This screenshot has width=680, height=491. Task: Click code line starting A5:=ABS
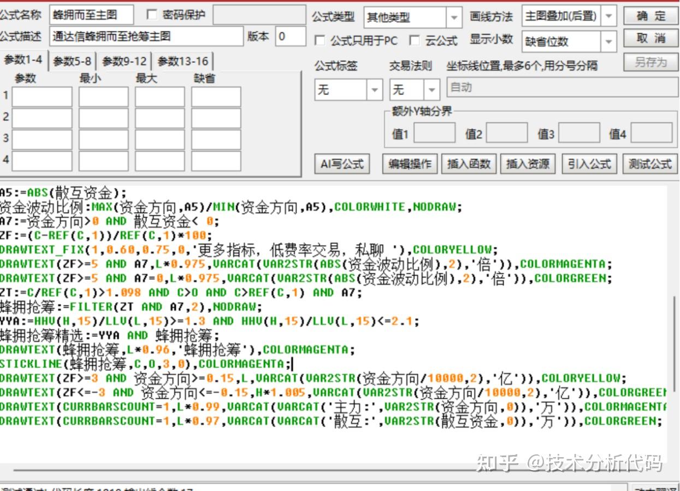point(63,193)
